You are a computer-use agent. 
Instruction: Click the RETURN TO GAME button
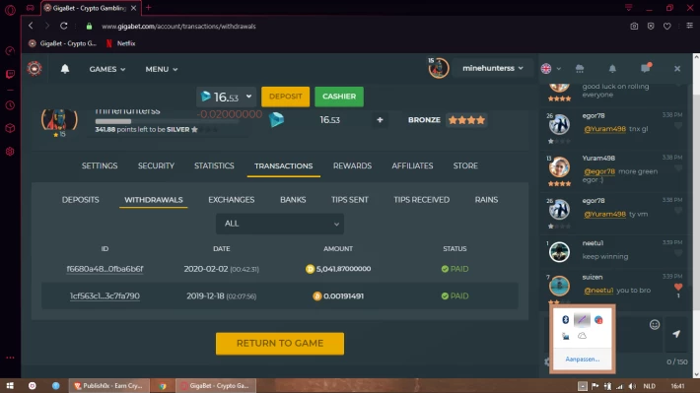[280, 344]
